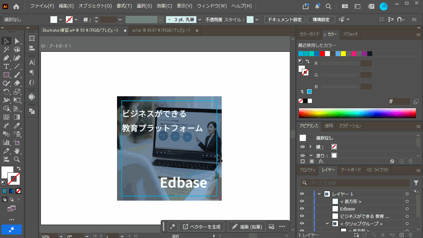
Task: Collapse the 塗り row in Appearance panel
Action: tap(311, 155)
